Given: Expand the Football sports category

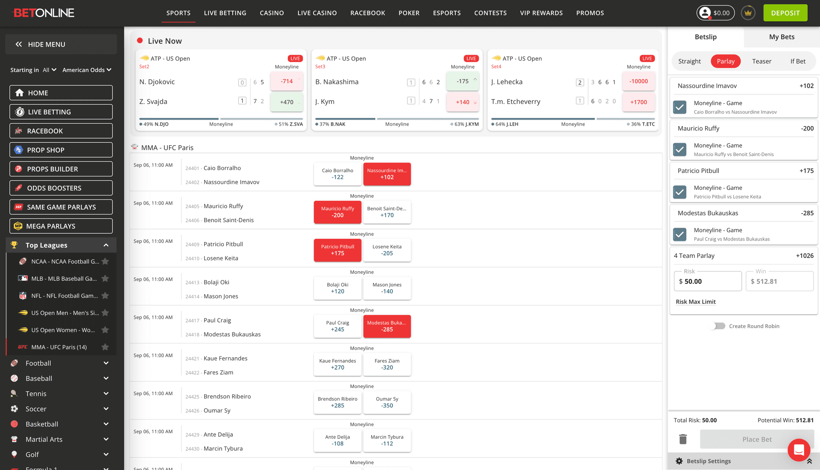Looking at the screenshot, I should click(x=106, y=363).
